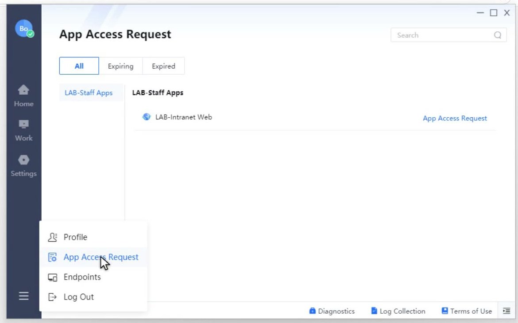Screen dimensions: 518x323
Task: Choose Endpoints from the popup menu
Action: [x=93, y=277]
